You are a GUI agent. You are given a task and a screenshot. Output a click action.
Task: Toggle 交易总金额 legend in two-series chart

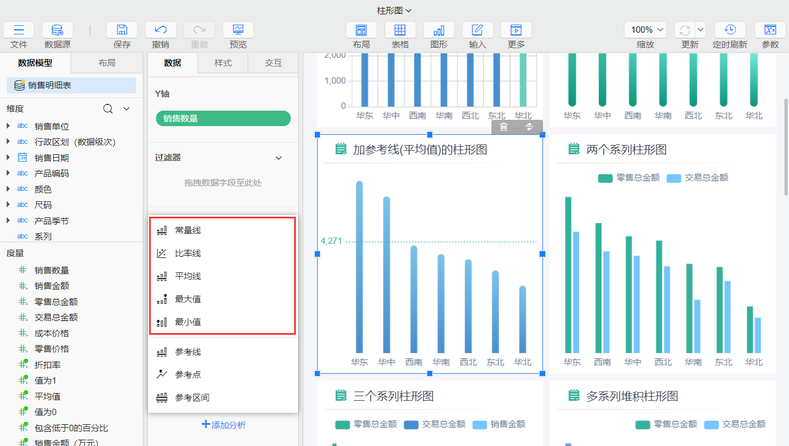[x=698, y=178]
